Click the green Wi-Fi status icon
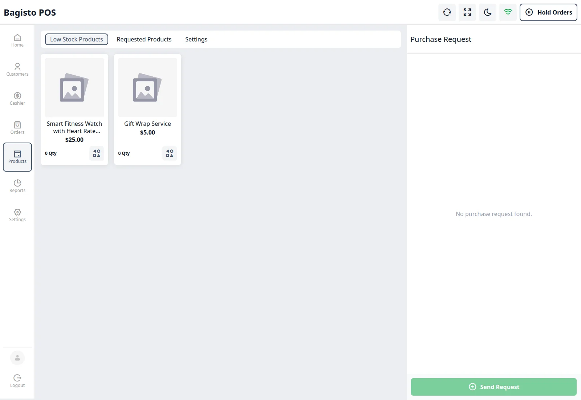Viewport: 581px width, 400px height. pos(508,12)
